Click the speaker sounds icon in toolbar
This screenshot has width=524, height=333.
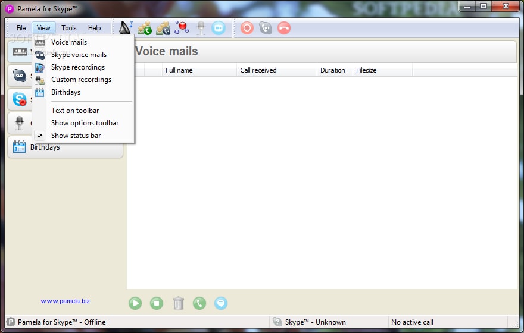[126, 28]
